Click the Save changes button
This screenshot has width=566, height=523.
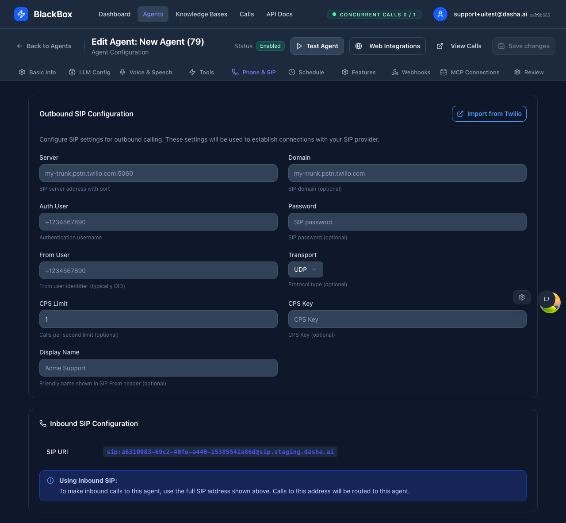click(x=524, y=46)
